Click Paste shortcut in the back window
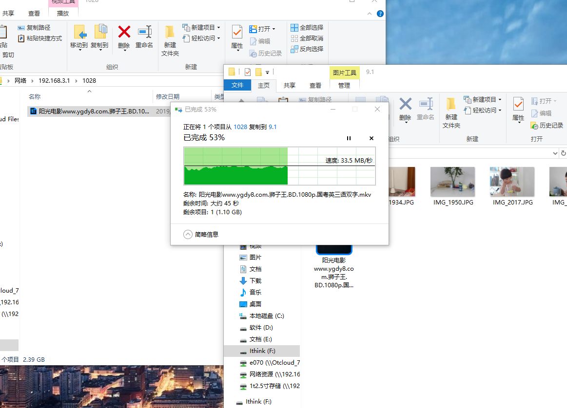The image size is (567, 408). 40,38
